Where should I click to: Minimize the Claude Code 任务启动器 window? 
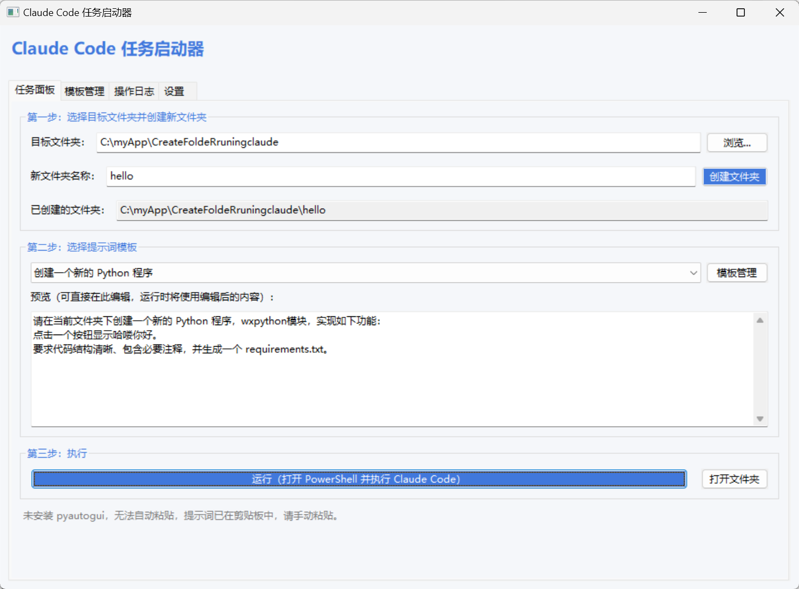(x=703, y=12)
